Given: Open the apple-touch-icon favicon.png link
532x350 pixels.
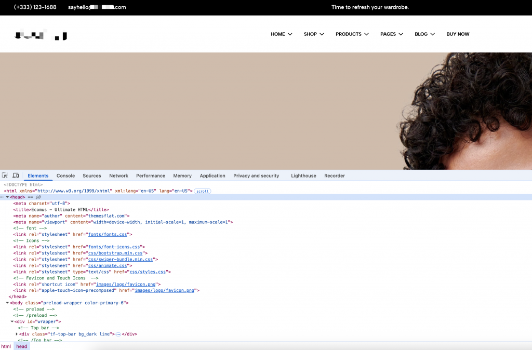Looking at the screenshot, I should [x=165, y=290].
